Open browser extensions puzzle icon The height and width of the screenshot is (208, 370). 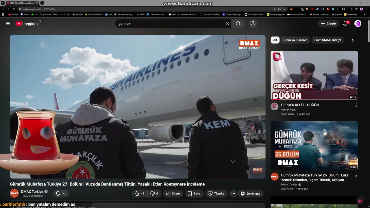[343, 9]
